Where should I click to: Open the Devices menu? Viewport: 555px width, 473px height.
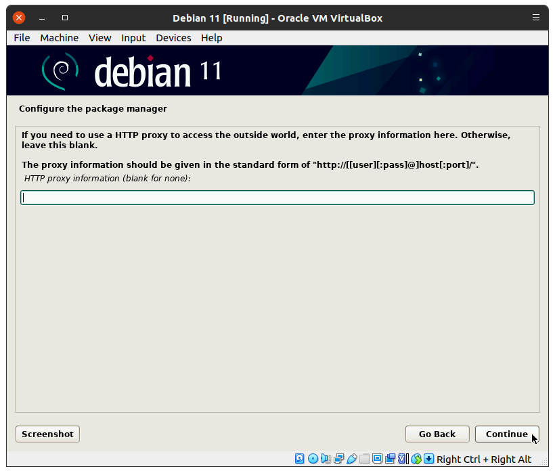[173, 38]
